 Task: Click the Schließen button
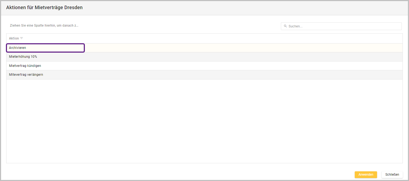(x=392, y=175)
